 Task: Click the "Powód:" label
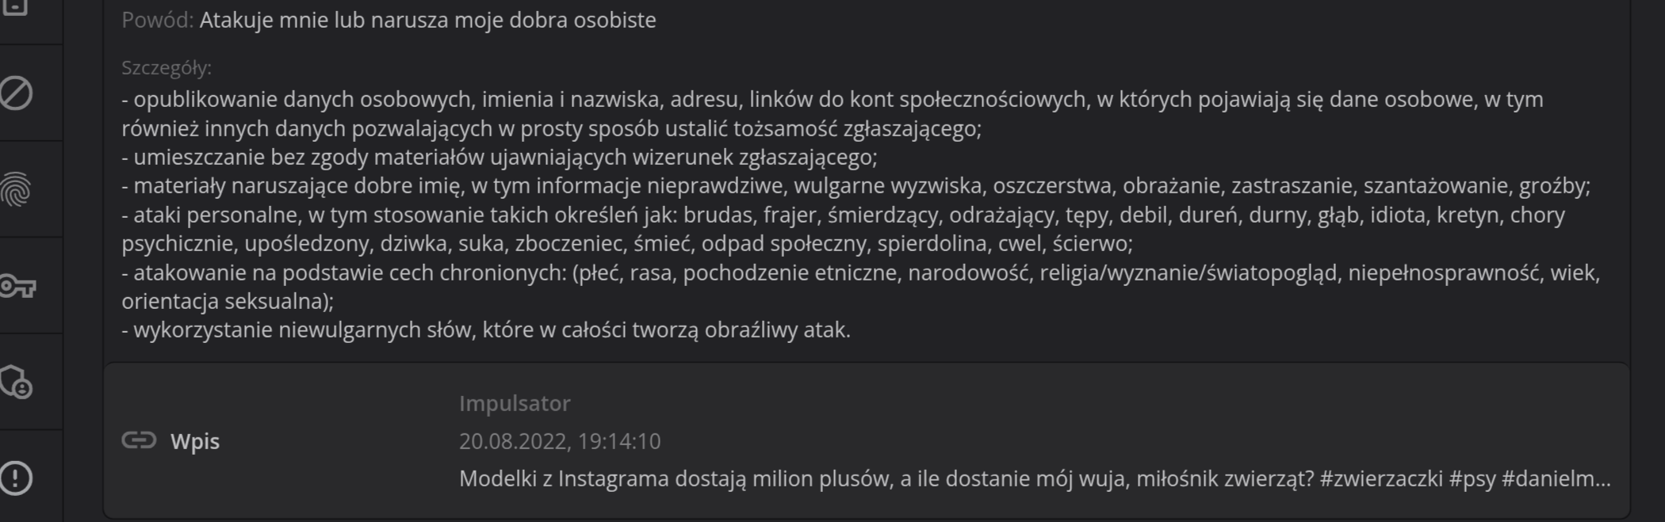157,20
